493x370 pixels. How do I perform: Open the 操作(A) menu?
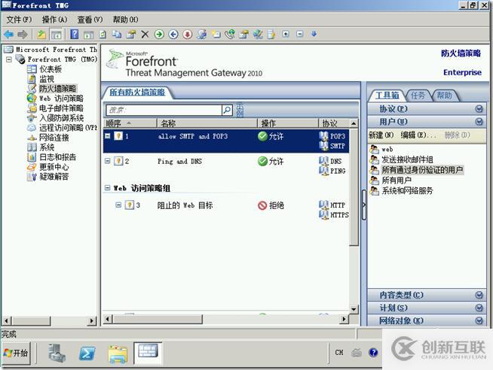coord(55,20)
